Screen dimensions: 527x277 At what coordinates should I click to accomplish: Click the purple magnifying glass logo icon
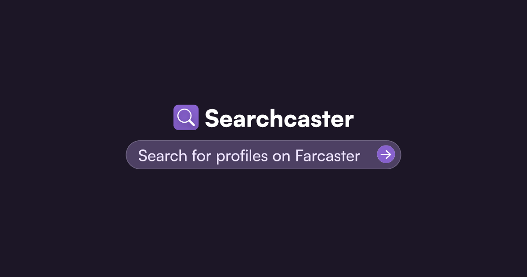pos(186,117)
